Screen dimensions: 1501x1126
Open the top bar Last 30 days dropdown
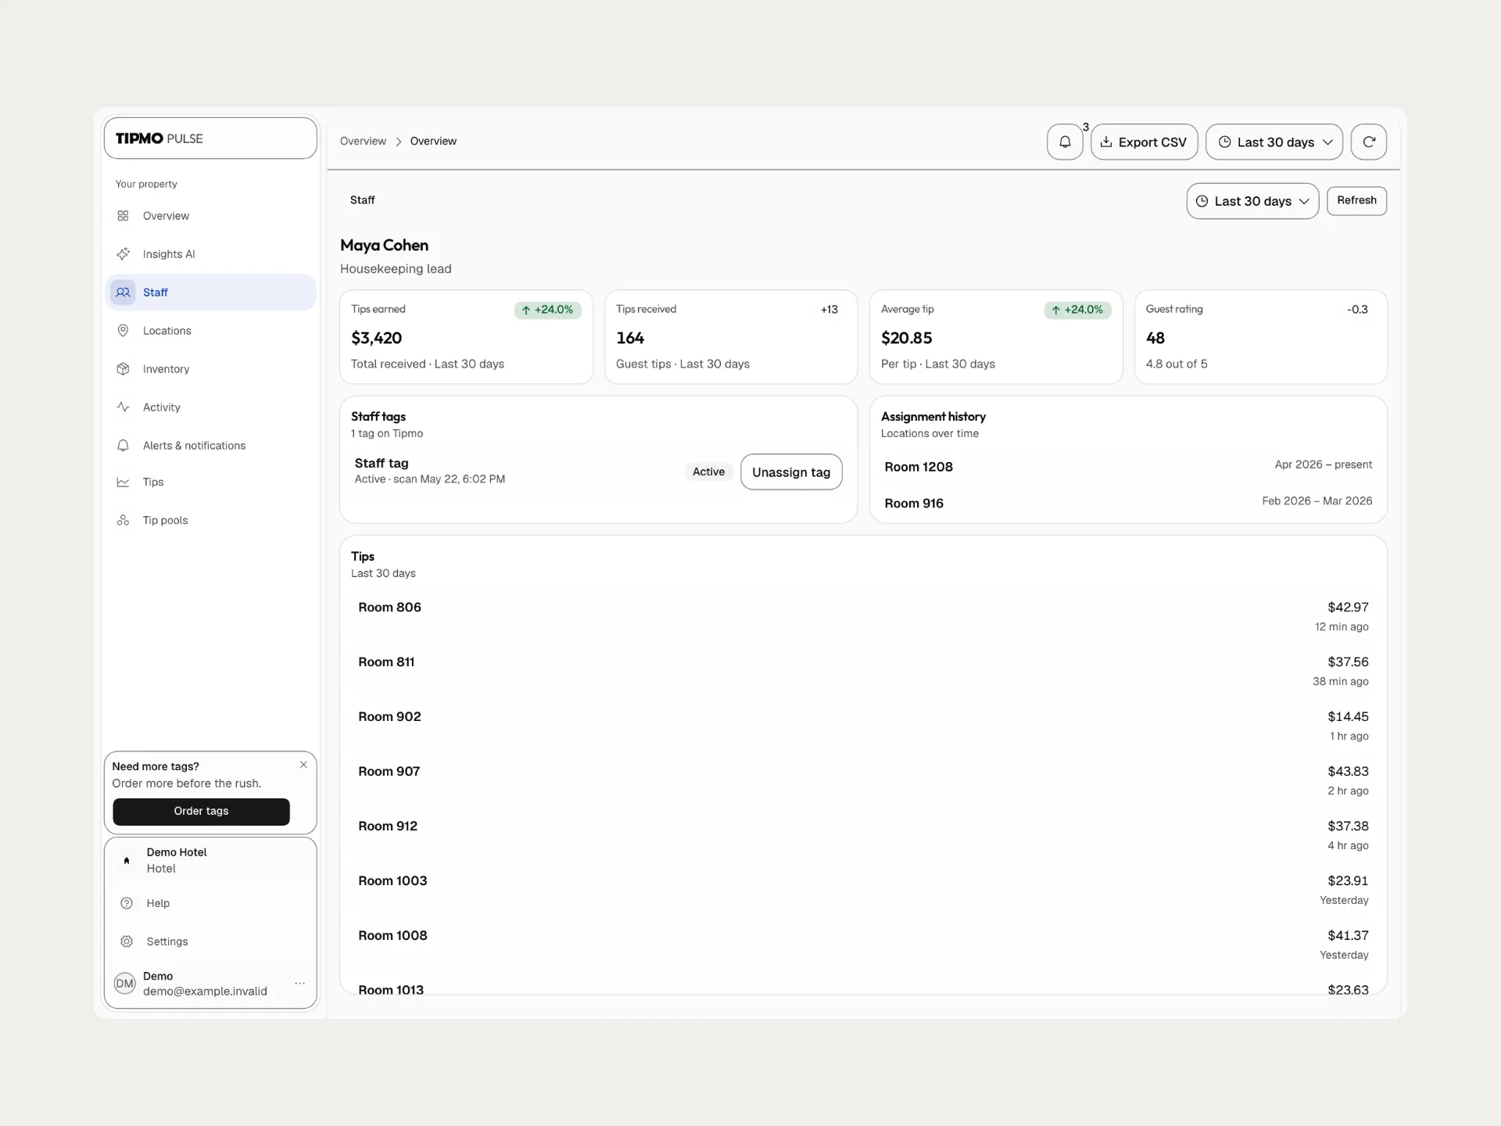click(1274, 142)
